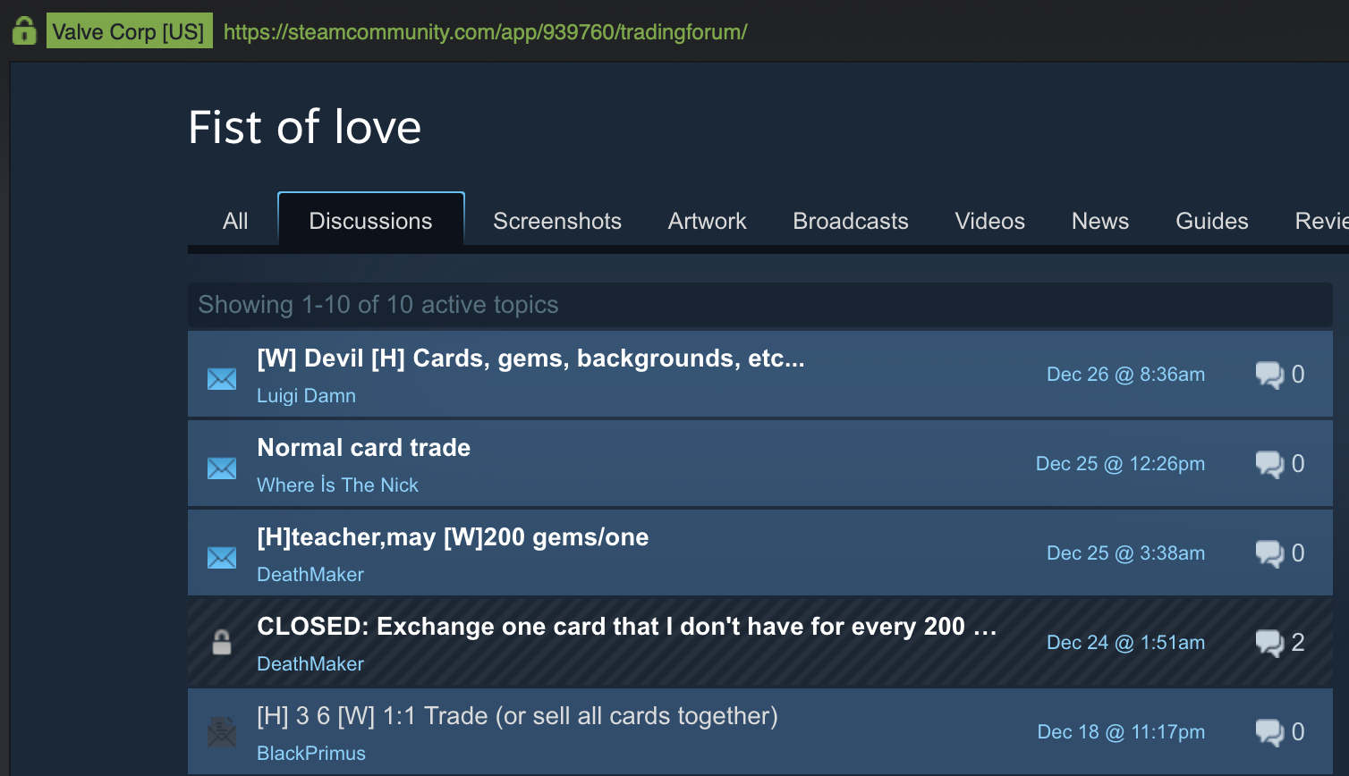Viewport: 1349px width, 776px height.
Task: Click the Valve Corp [US] certificate badge
Action: coord(129,31)
